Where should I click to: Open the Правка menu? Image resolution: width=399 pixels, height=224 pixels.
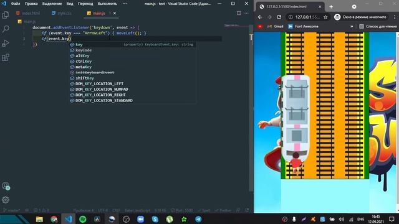31,4
